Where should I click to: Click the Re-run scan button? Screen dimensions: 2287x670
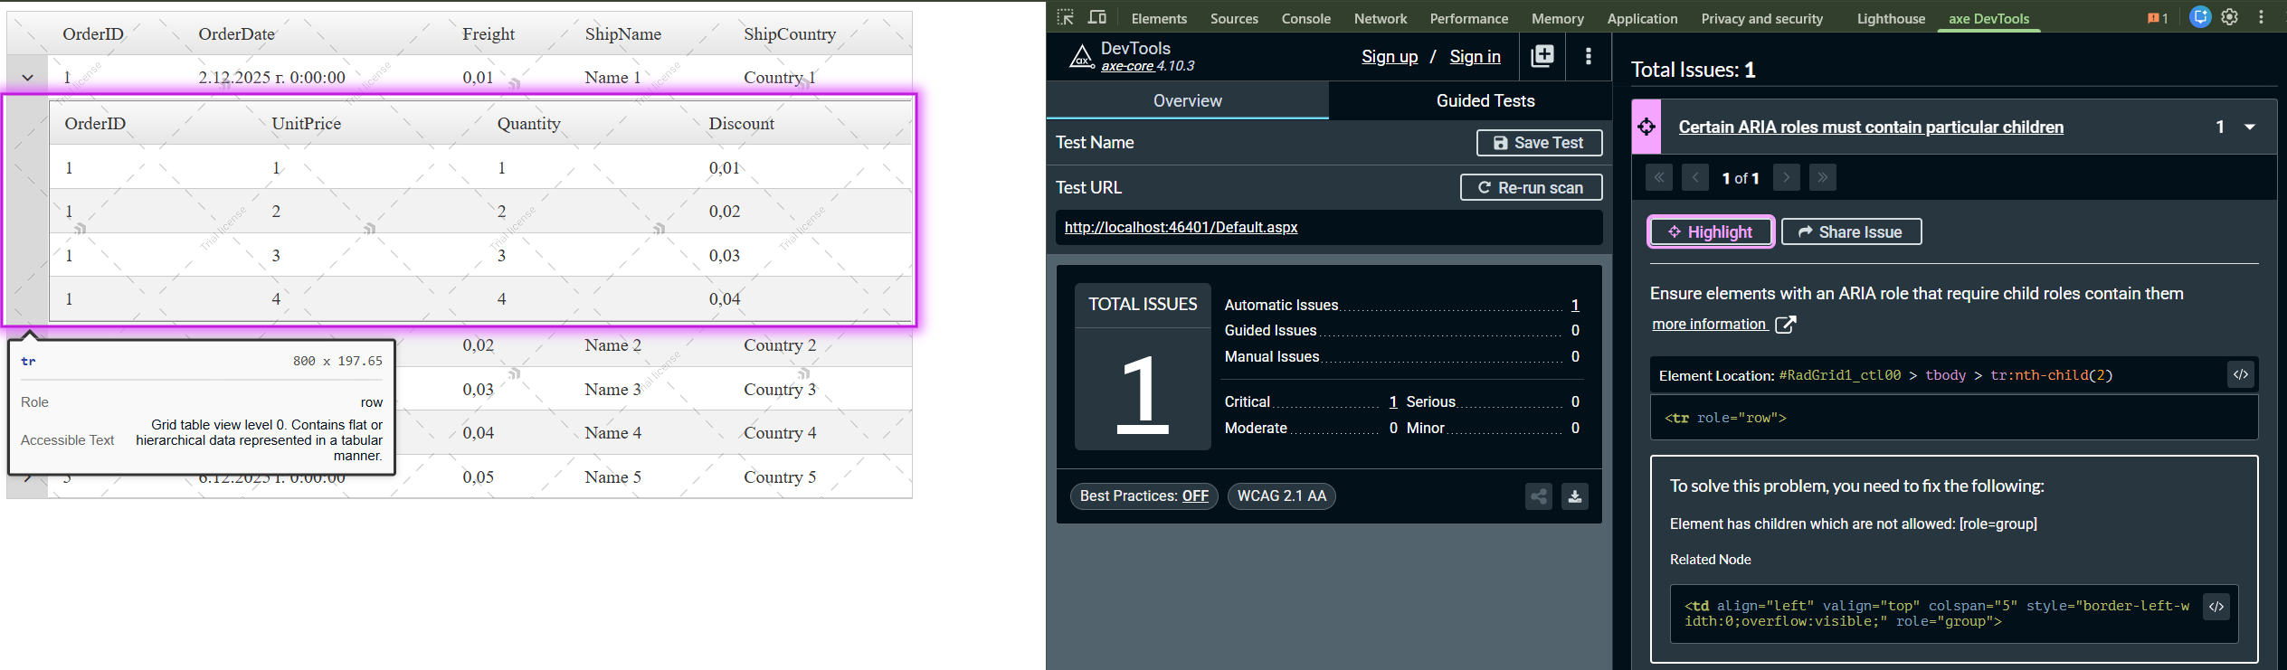pos(1531,188)
